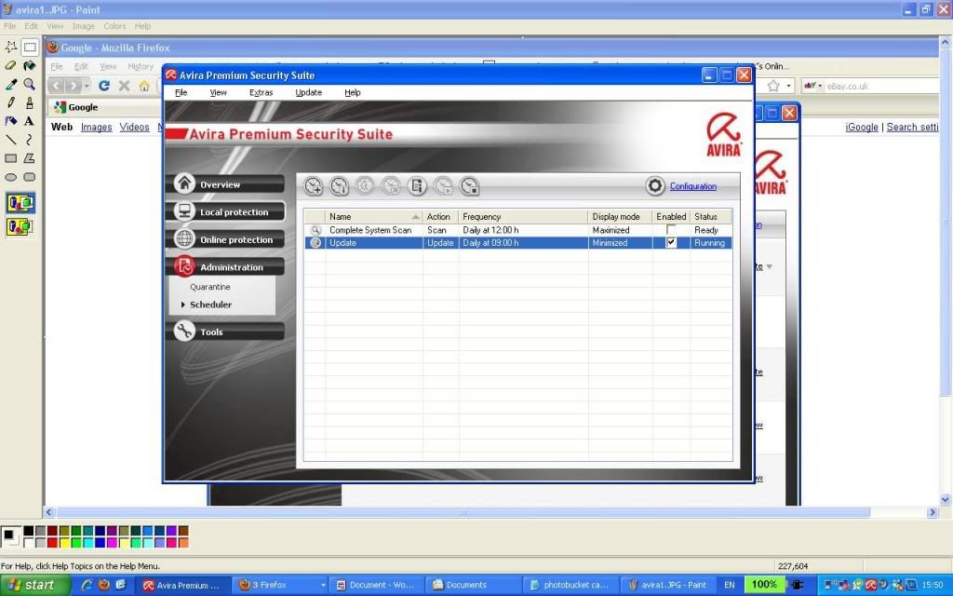953x596 pixels.
Task: Click the Firefox reload icon in the screenshot
Action: tap(104, 86)
